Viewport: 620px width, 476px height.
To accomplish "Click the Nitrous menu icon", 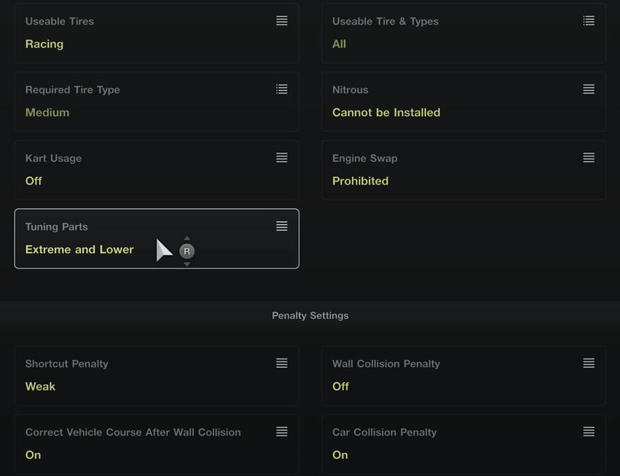I will click(x=589, y=89).
